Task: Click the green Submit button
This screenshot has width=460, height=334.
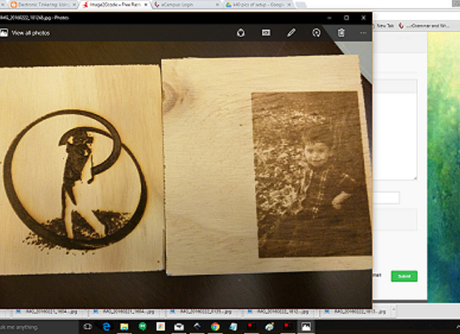Action: coord(404,276)
